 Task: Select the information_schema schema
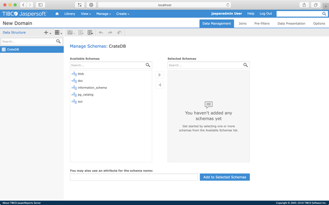tap(92, 88)
